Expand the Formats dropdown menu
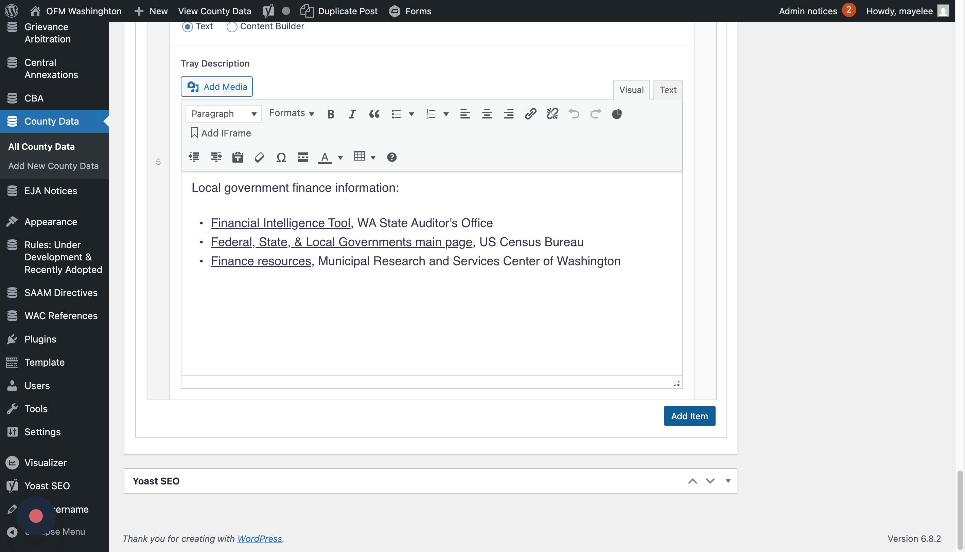Viewport: 965px width, 552px height. pos(291,113)
